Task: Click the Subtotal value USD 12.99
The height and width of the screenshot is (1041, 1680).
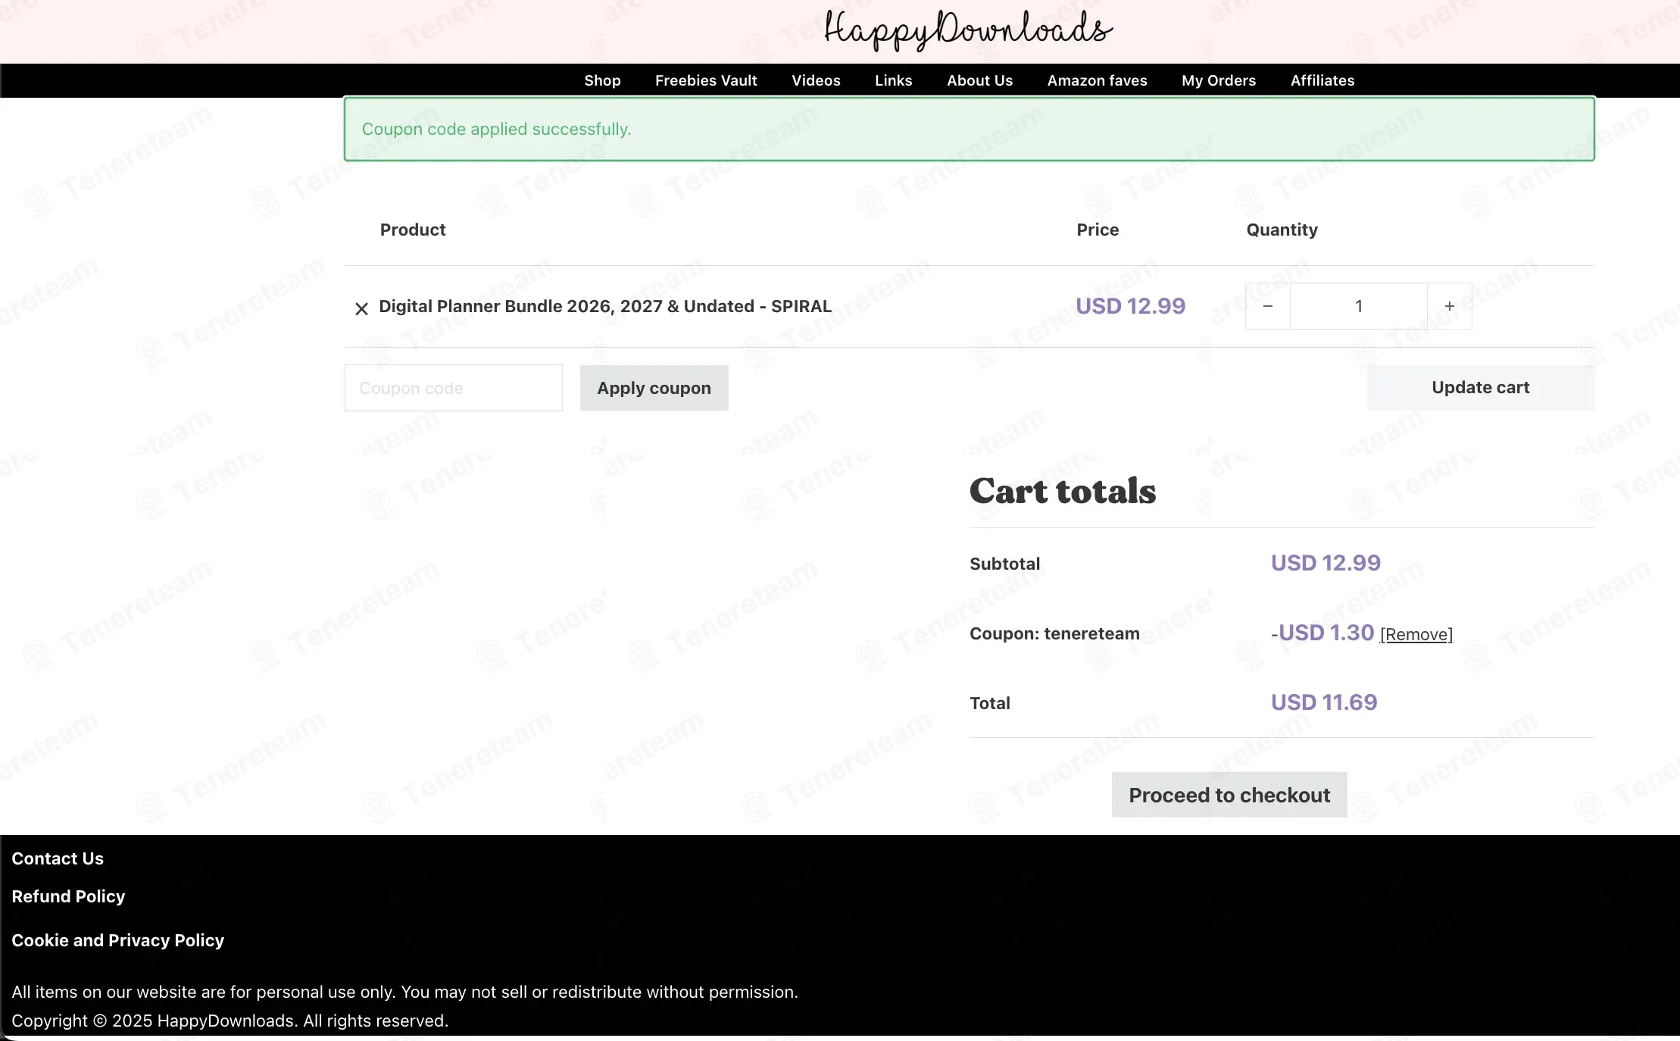Action: tap(1326, 563)
